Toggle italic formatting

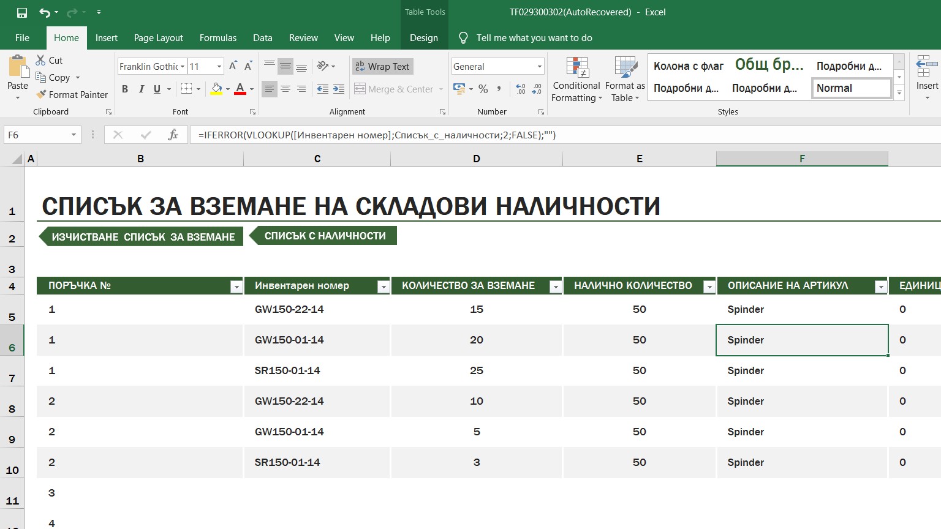141,89
